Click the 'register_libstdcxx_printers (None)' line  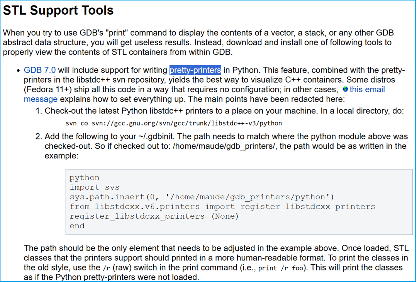click(154, 216)
